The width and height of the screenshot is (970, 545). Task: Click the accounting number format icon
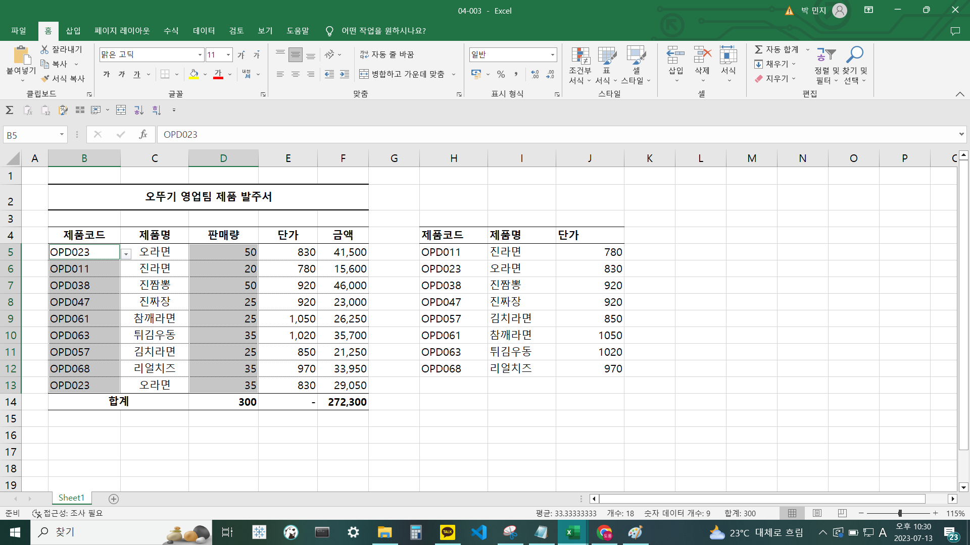pyautogui.click(x=476, y=74)
